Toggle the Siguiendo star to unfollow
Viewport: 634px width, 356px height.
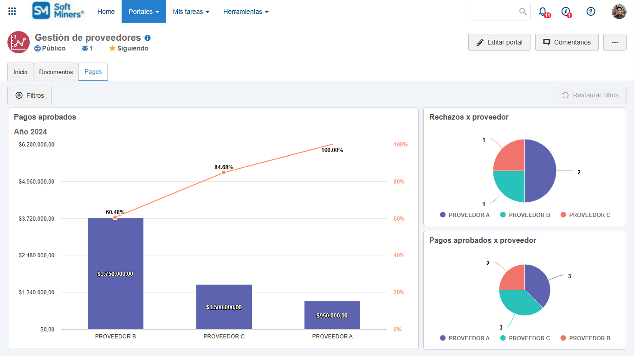[129, 48]
